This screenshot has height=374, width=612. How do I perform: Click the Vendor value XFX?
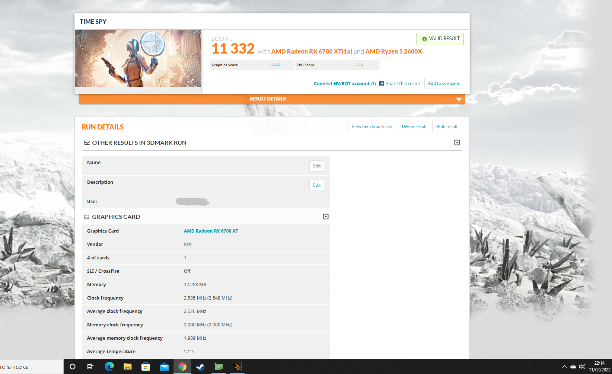tap(188, 244)
